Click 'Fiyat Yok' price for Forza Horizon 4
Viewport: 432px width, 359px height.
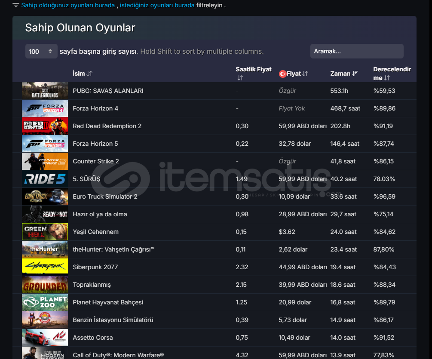(292, 108)
